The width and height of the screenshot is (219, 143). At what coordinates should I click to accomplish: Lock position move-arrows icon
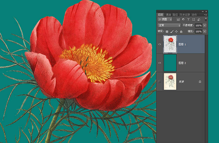[x=176, y=31]
